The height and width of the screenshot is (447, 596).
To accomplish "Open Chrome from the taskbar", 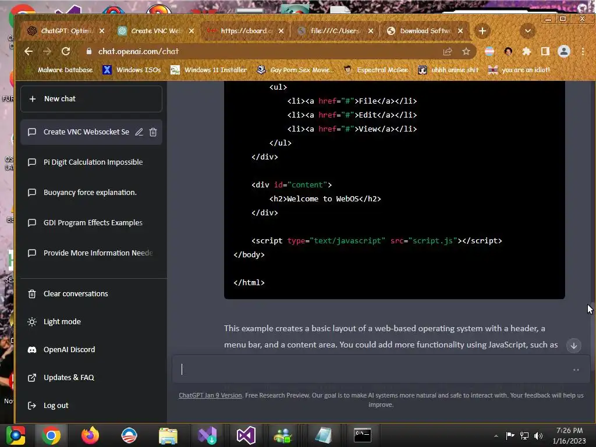I will tap(51, 435).
